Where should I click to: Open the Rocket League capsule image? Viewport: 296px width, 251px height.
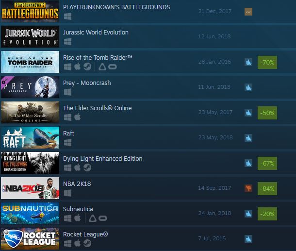pos(30,238)
